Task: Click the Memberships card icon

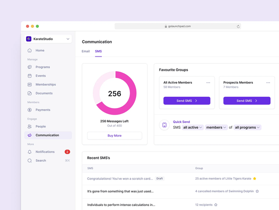Action: [30, 85]
